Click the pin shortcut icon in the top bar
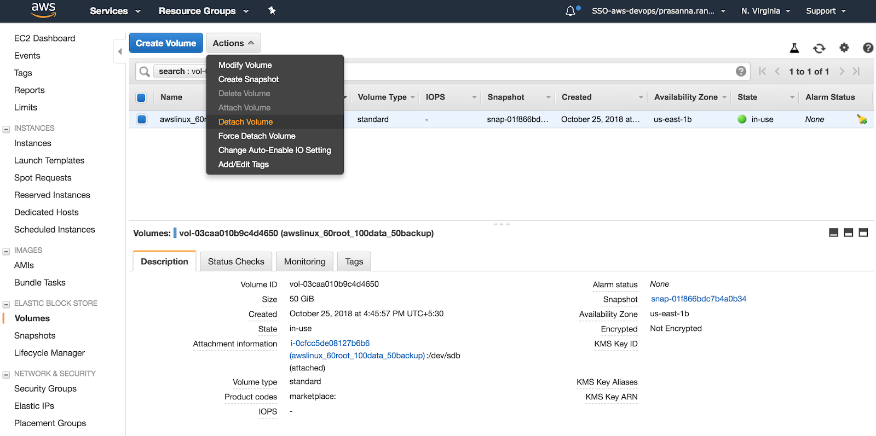The height and width of the screenshot is (436, 876). [x=272, y=10]
